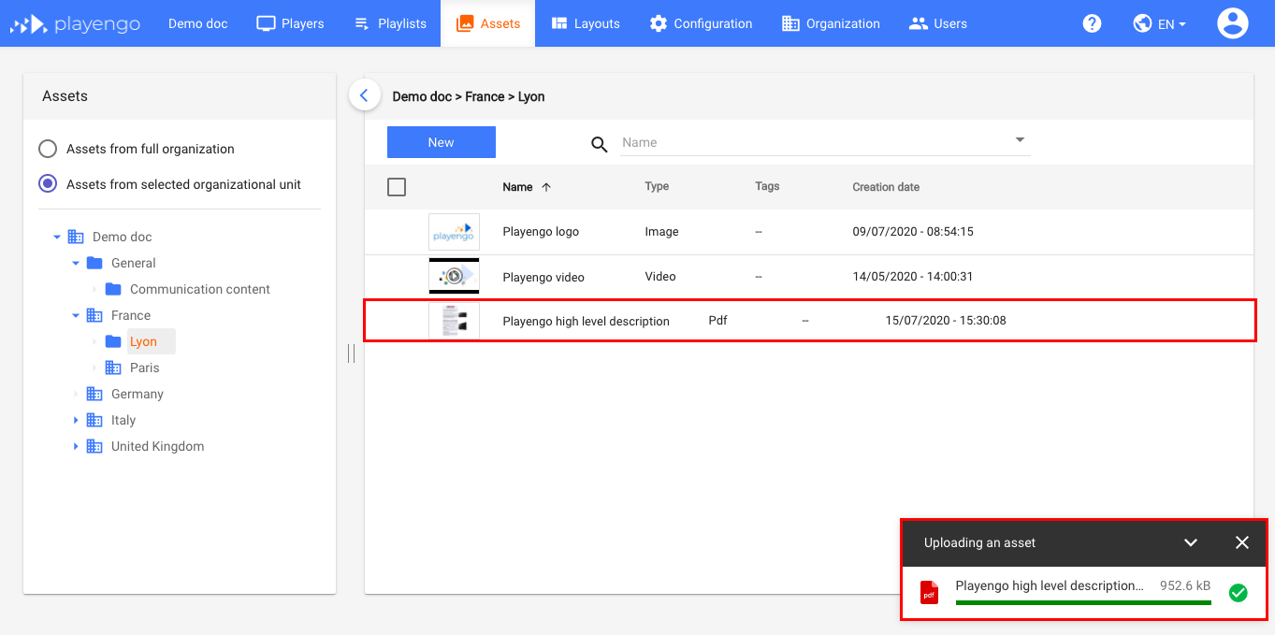The width and height of the screenshot is (1275, 635).
Task: Click the Tags column header
Action: point(767,186)
